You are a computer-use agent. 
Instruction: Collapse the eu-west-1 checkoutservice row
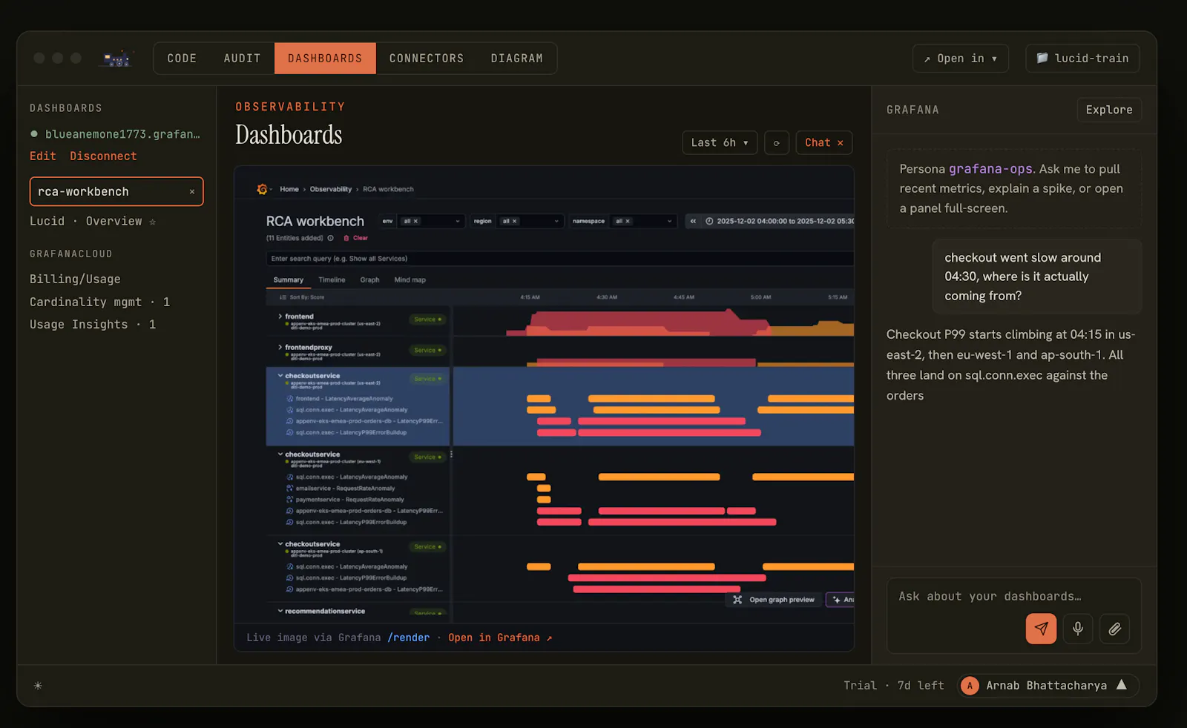(x=280, y=454)
